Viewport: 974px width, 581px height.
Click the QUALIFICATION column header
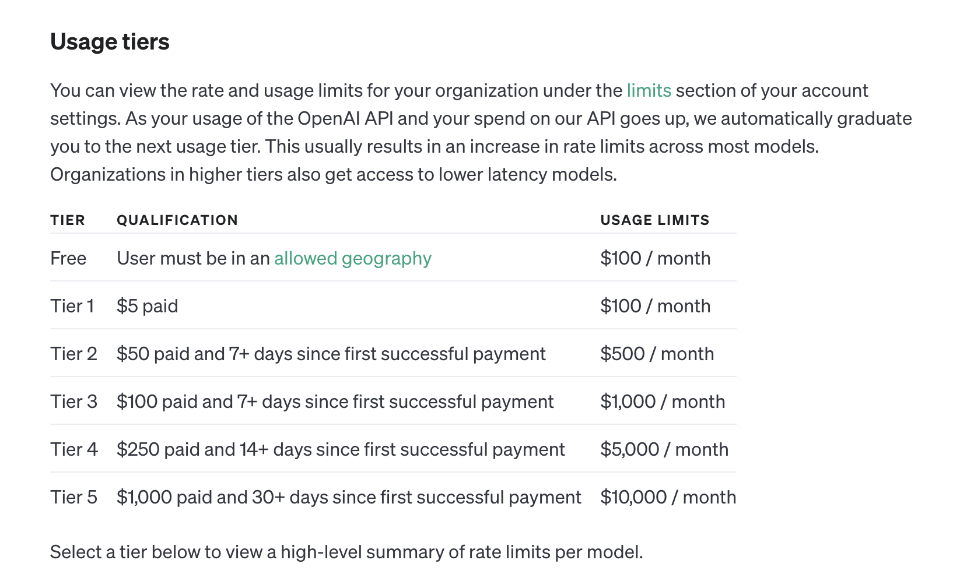[177, 220]
